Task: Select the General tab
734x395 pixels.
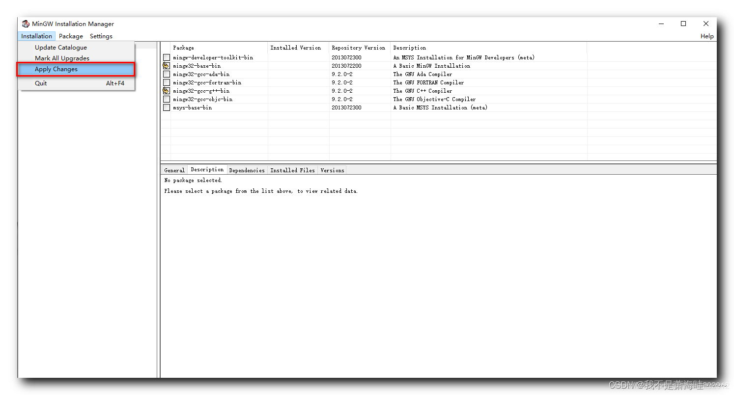Action: (x=174, y=170)
